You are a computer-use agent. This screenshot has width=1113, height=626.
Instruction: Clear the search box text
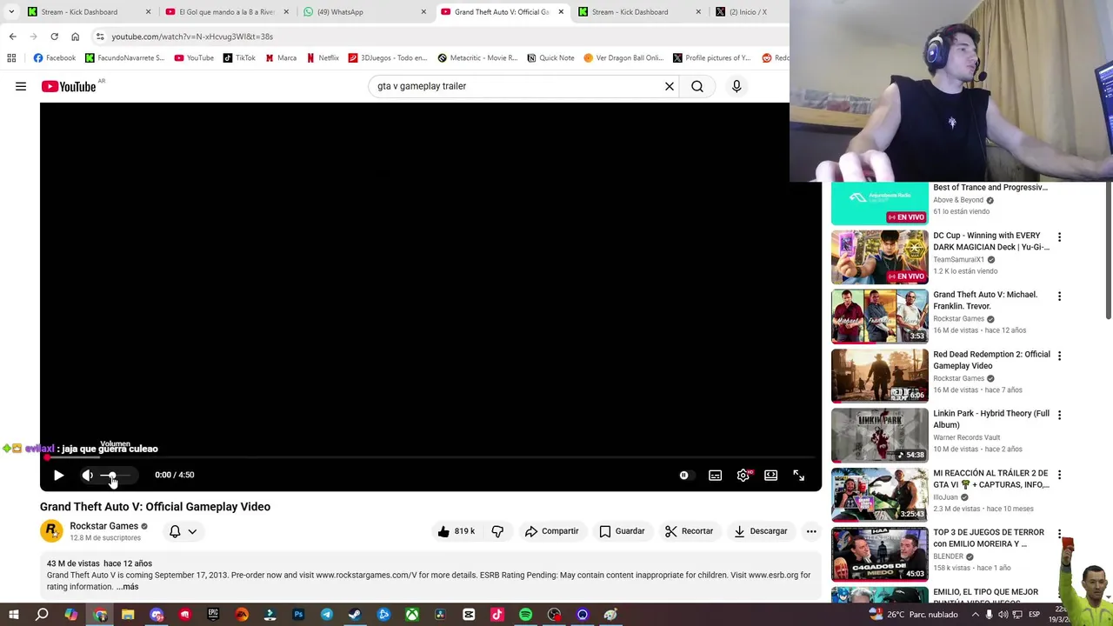(x=670, y=86)
